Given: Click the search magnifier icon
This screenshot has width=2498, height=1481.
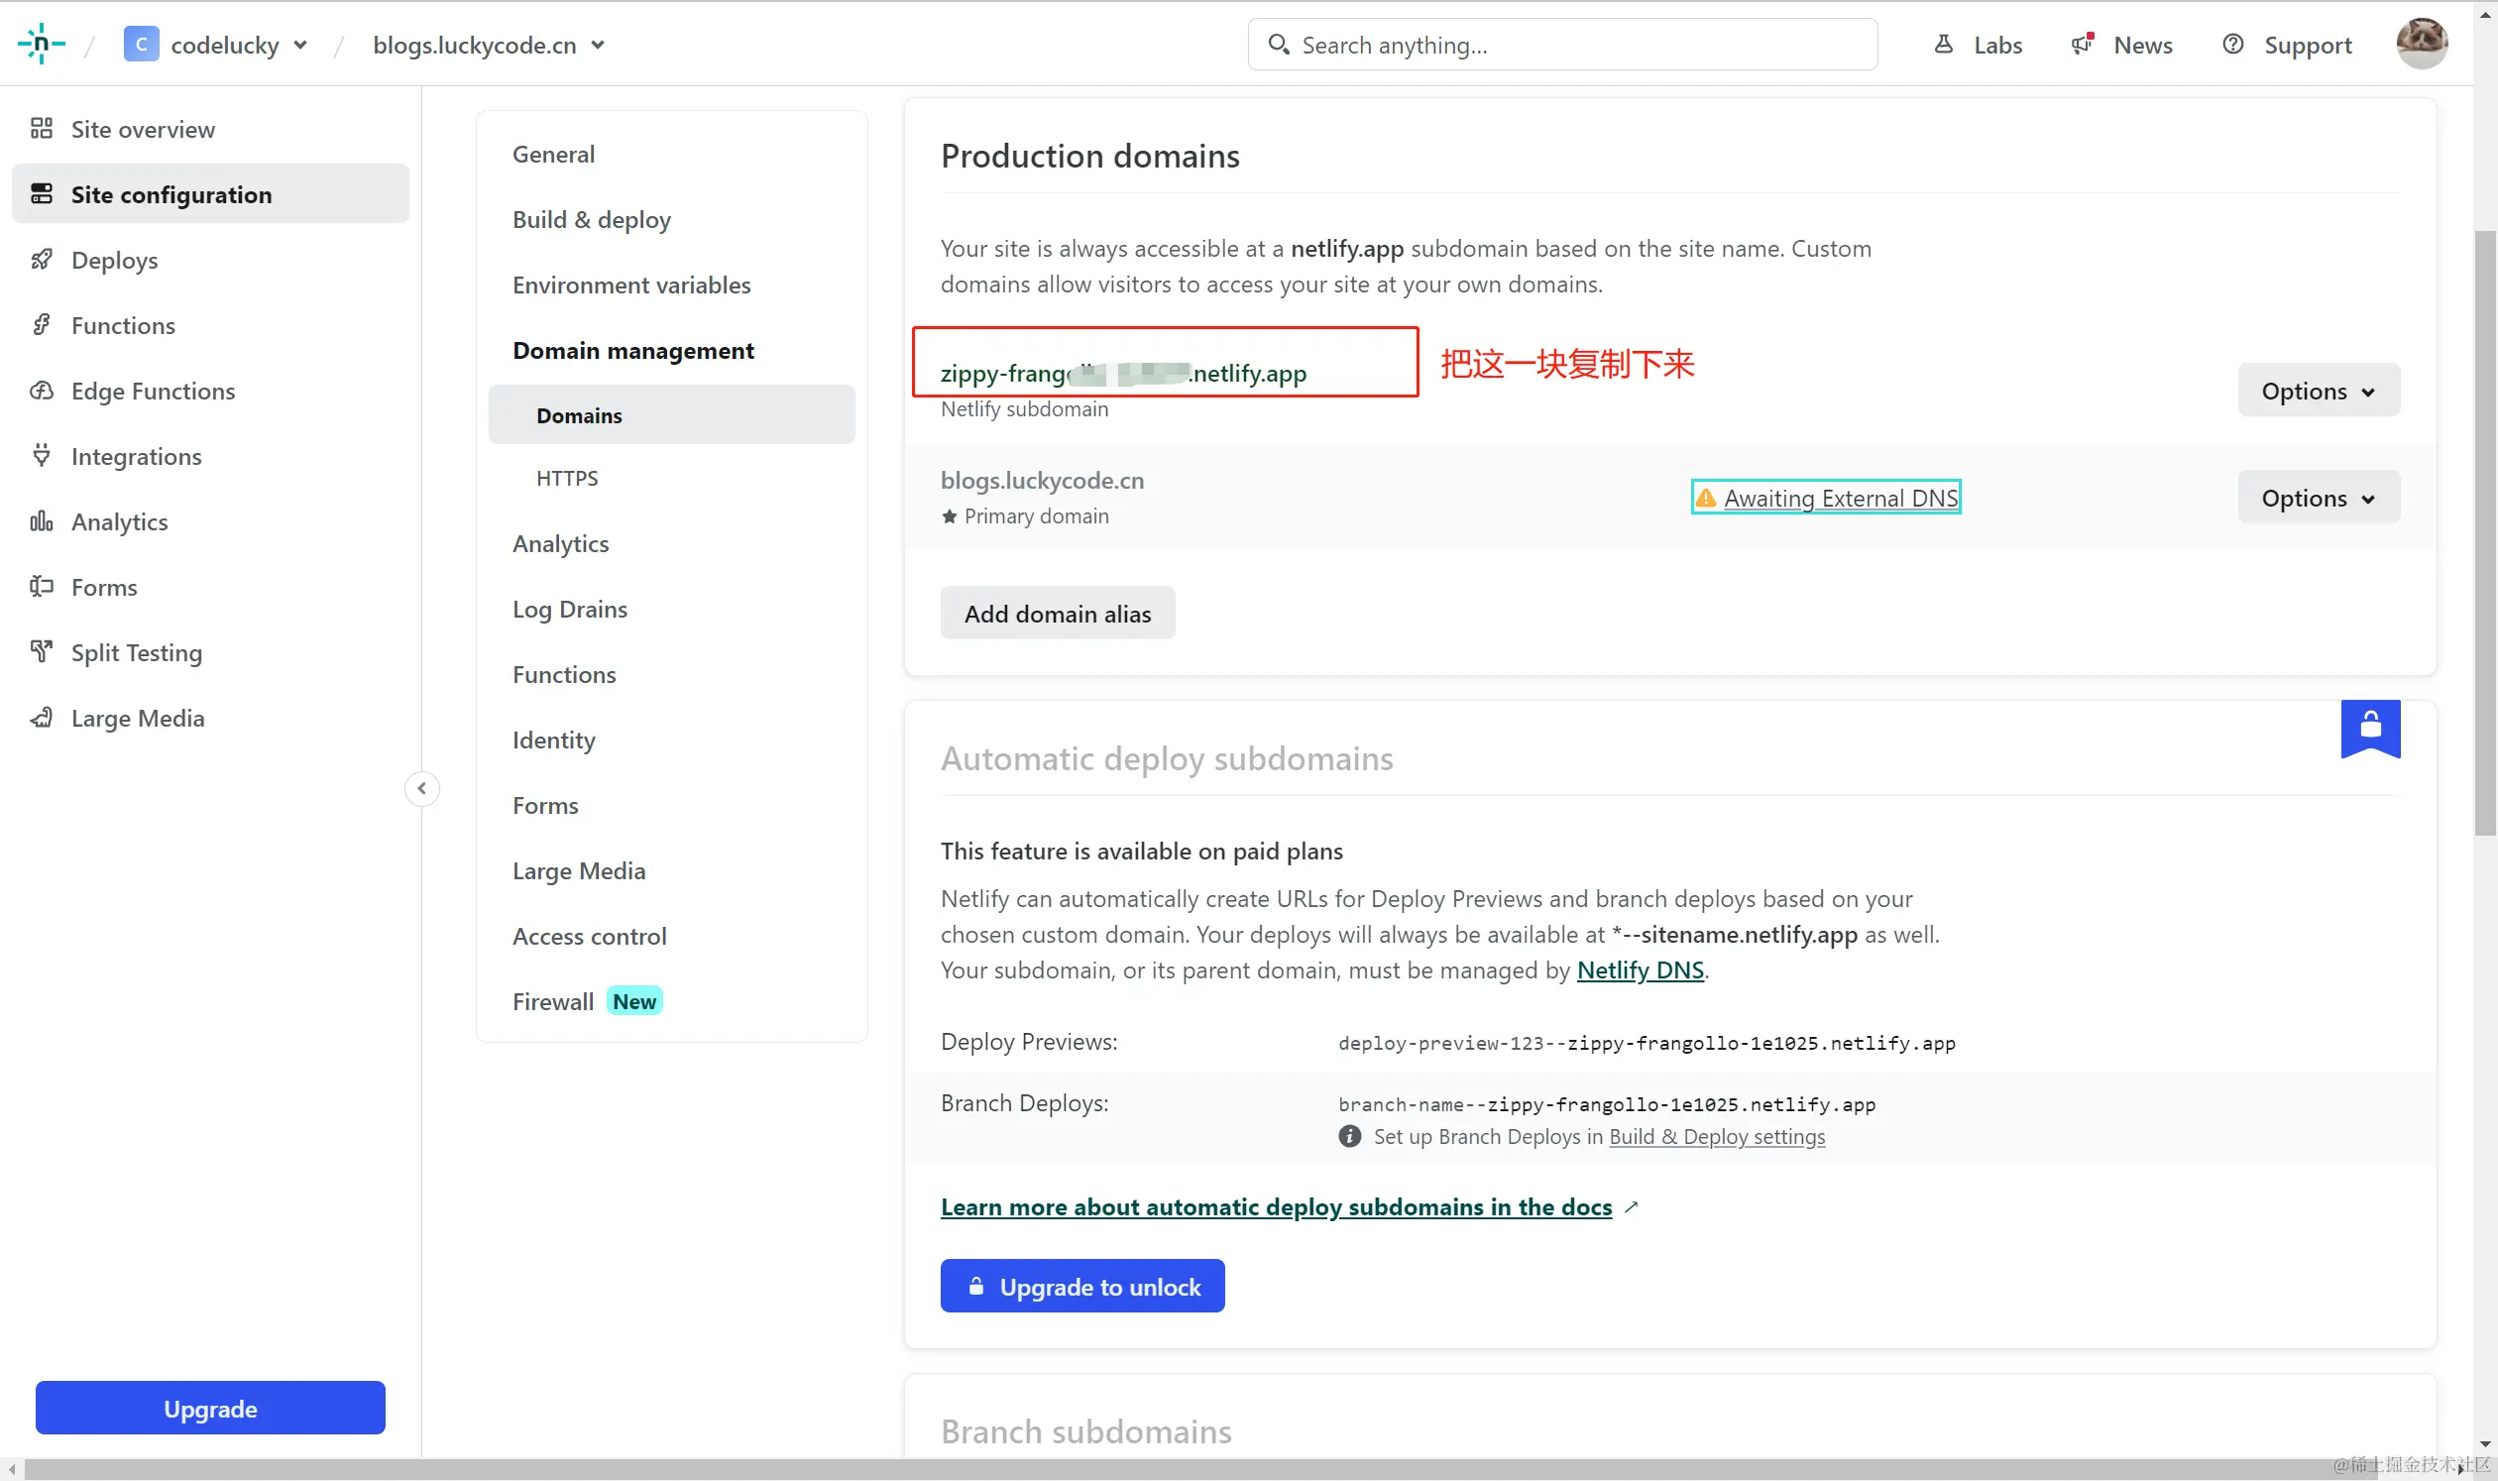Looking at the screenshot, I should (1278, 44).
